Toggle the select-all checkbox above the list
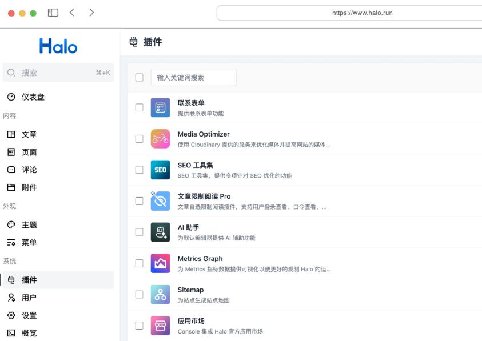This screenshot has height=341, width=482. pyautogui.click(x=139, y=77)
